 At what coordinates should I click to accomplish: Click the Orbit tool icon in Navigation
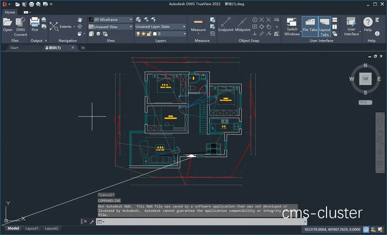tap(80, 27)
